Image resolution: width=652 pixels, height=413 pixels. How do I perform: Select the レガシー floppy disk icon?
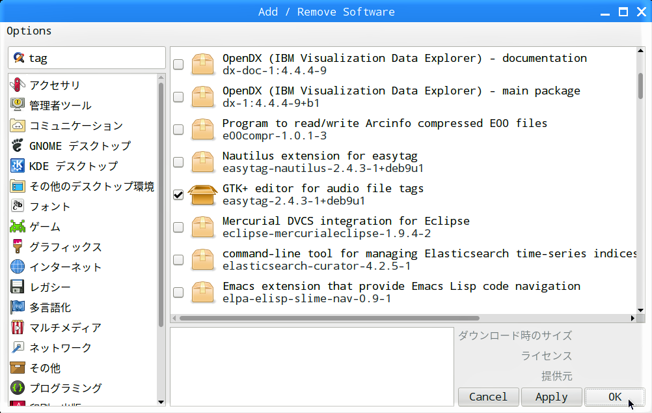pyautogui.click(x=18, y=287)
